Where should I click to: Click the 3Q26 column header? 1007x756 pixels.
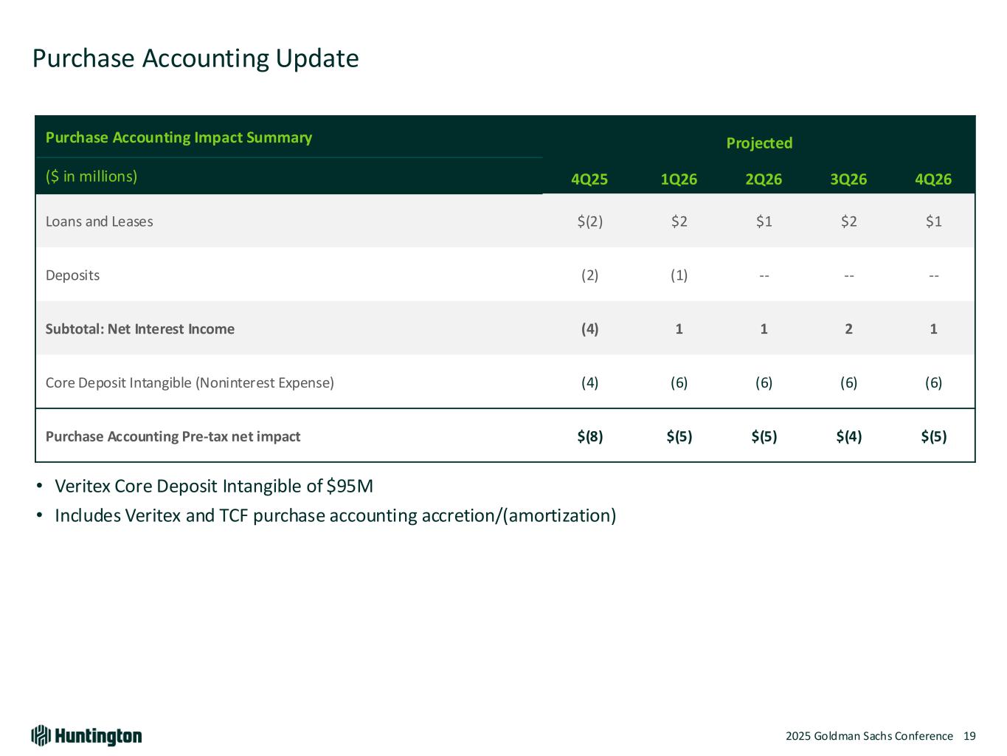click(848, 179)
